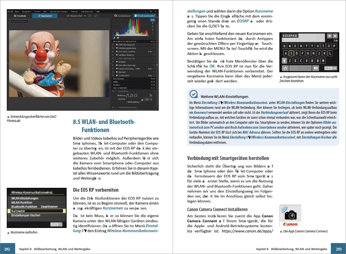Click the Zurücksetzen reset button

122,16
